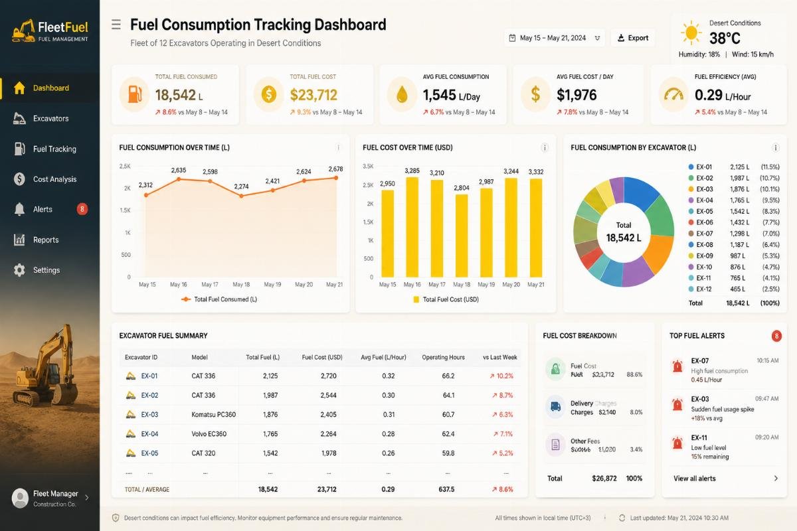Open the EX-04 excavator link
The height and width of the screenshot is (531, 797).
149,434
